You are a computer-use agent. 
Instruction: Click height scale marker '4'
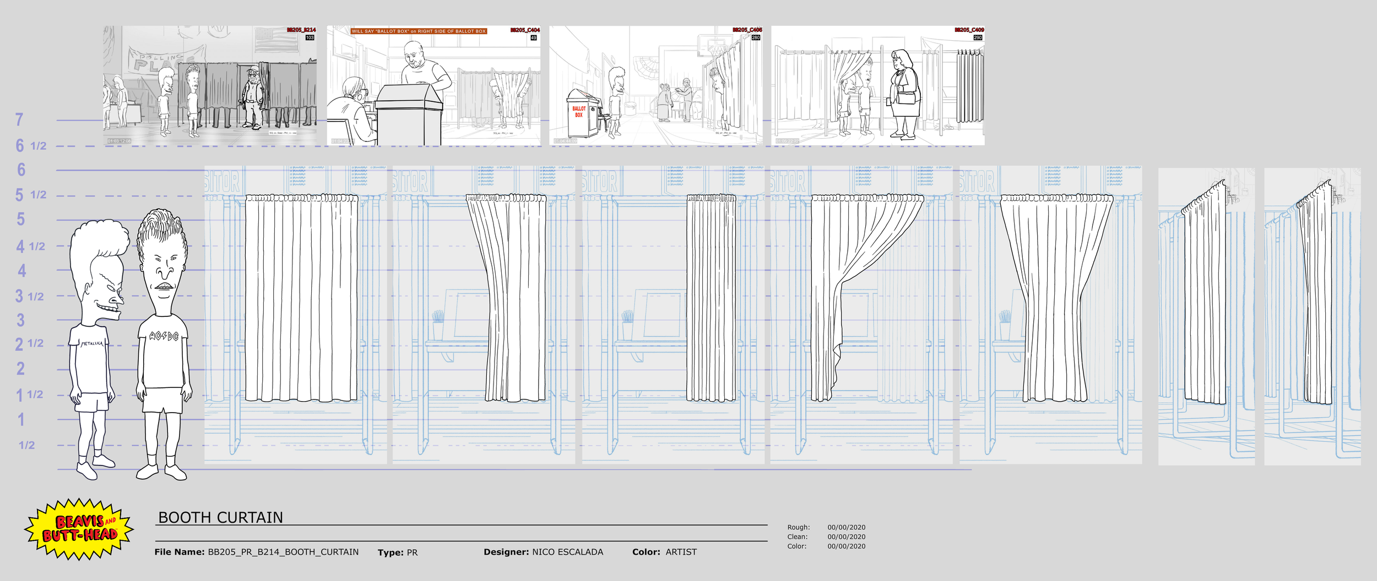pyautogui.click(x=21, y=271)
